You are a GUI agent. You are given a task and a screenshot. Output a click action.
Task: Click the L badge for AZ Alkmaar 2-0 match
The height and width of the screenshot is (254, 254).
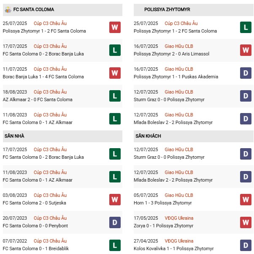[115, 96]
